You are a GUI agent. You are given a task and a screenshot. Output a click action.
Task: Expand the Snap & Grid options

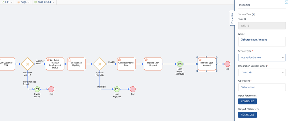pyautogui.click(x=44, y=2)
